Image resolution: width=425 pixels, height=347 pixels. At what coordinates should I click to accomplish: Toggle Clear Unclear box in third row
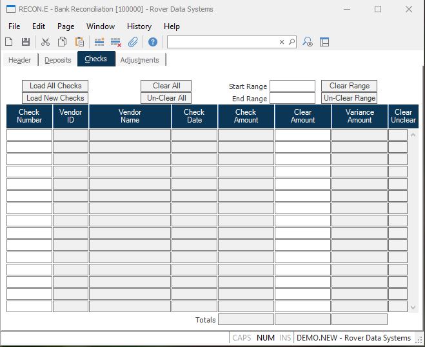(x=398, y=159)
